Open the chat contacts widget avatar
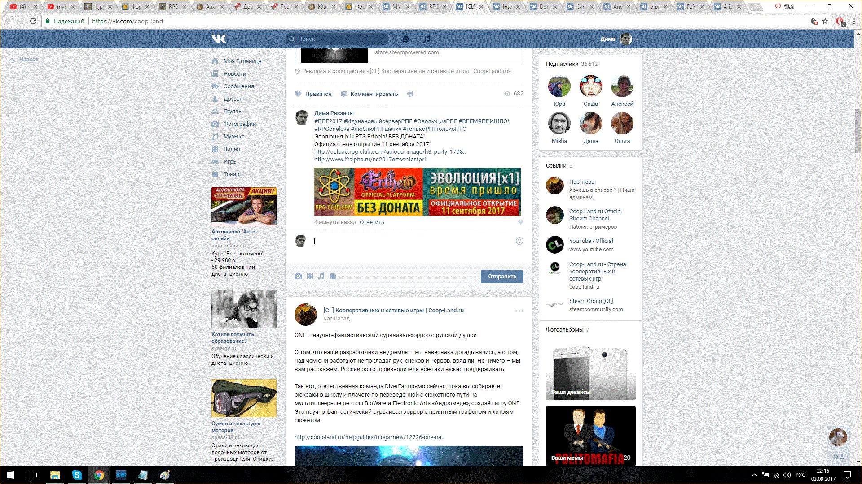This screenshot has width=862, height=484. coord(838,437)
